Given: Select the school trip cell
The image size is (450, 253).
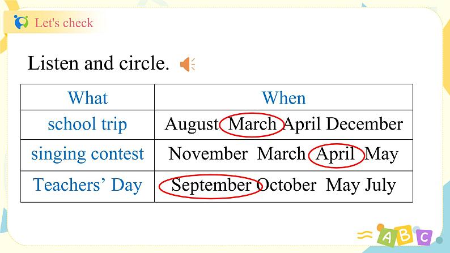Looking at the screenshot, I should (87, 124).
